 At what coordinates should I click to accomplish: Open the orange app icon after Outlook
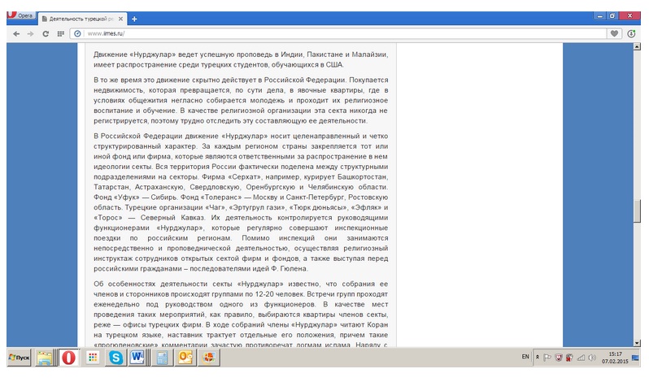click(x=209, y=358)
